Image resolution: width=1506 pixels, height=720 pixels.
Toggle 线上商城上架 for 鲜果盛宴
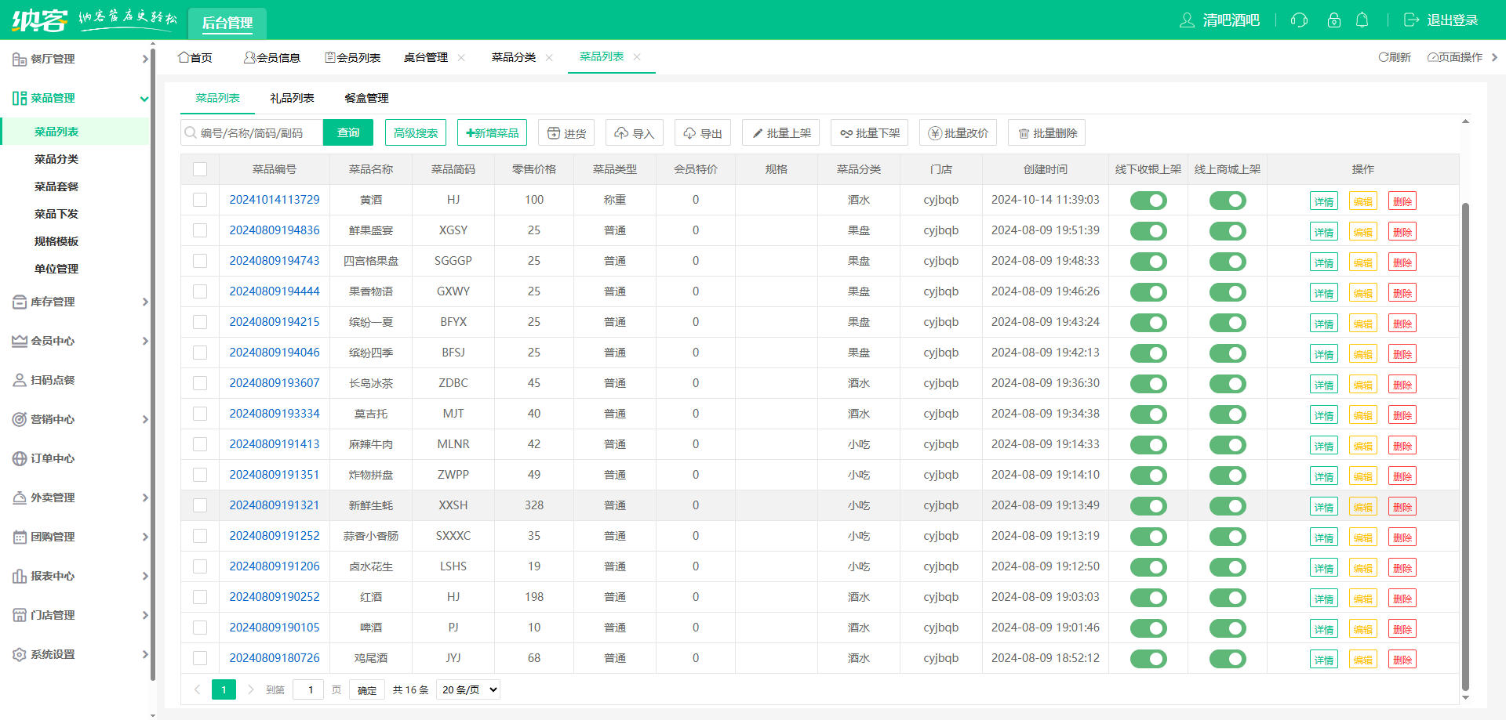click(1228, 230)
